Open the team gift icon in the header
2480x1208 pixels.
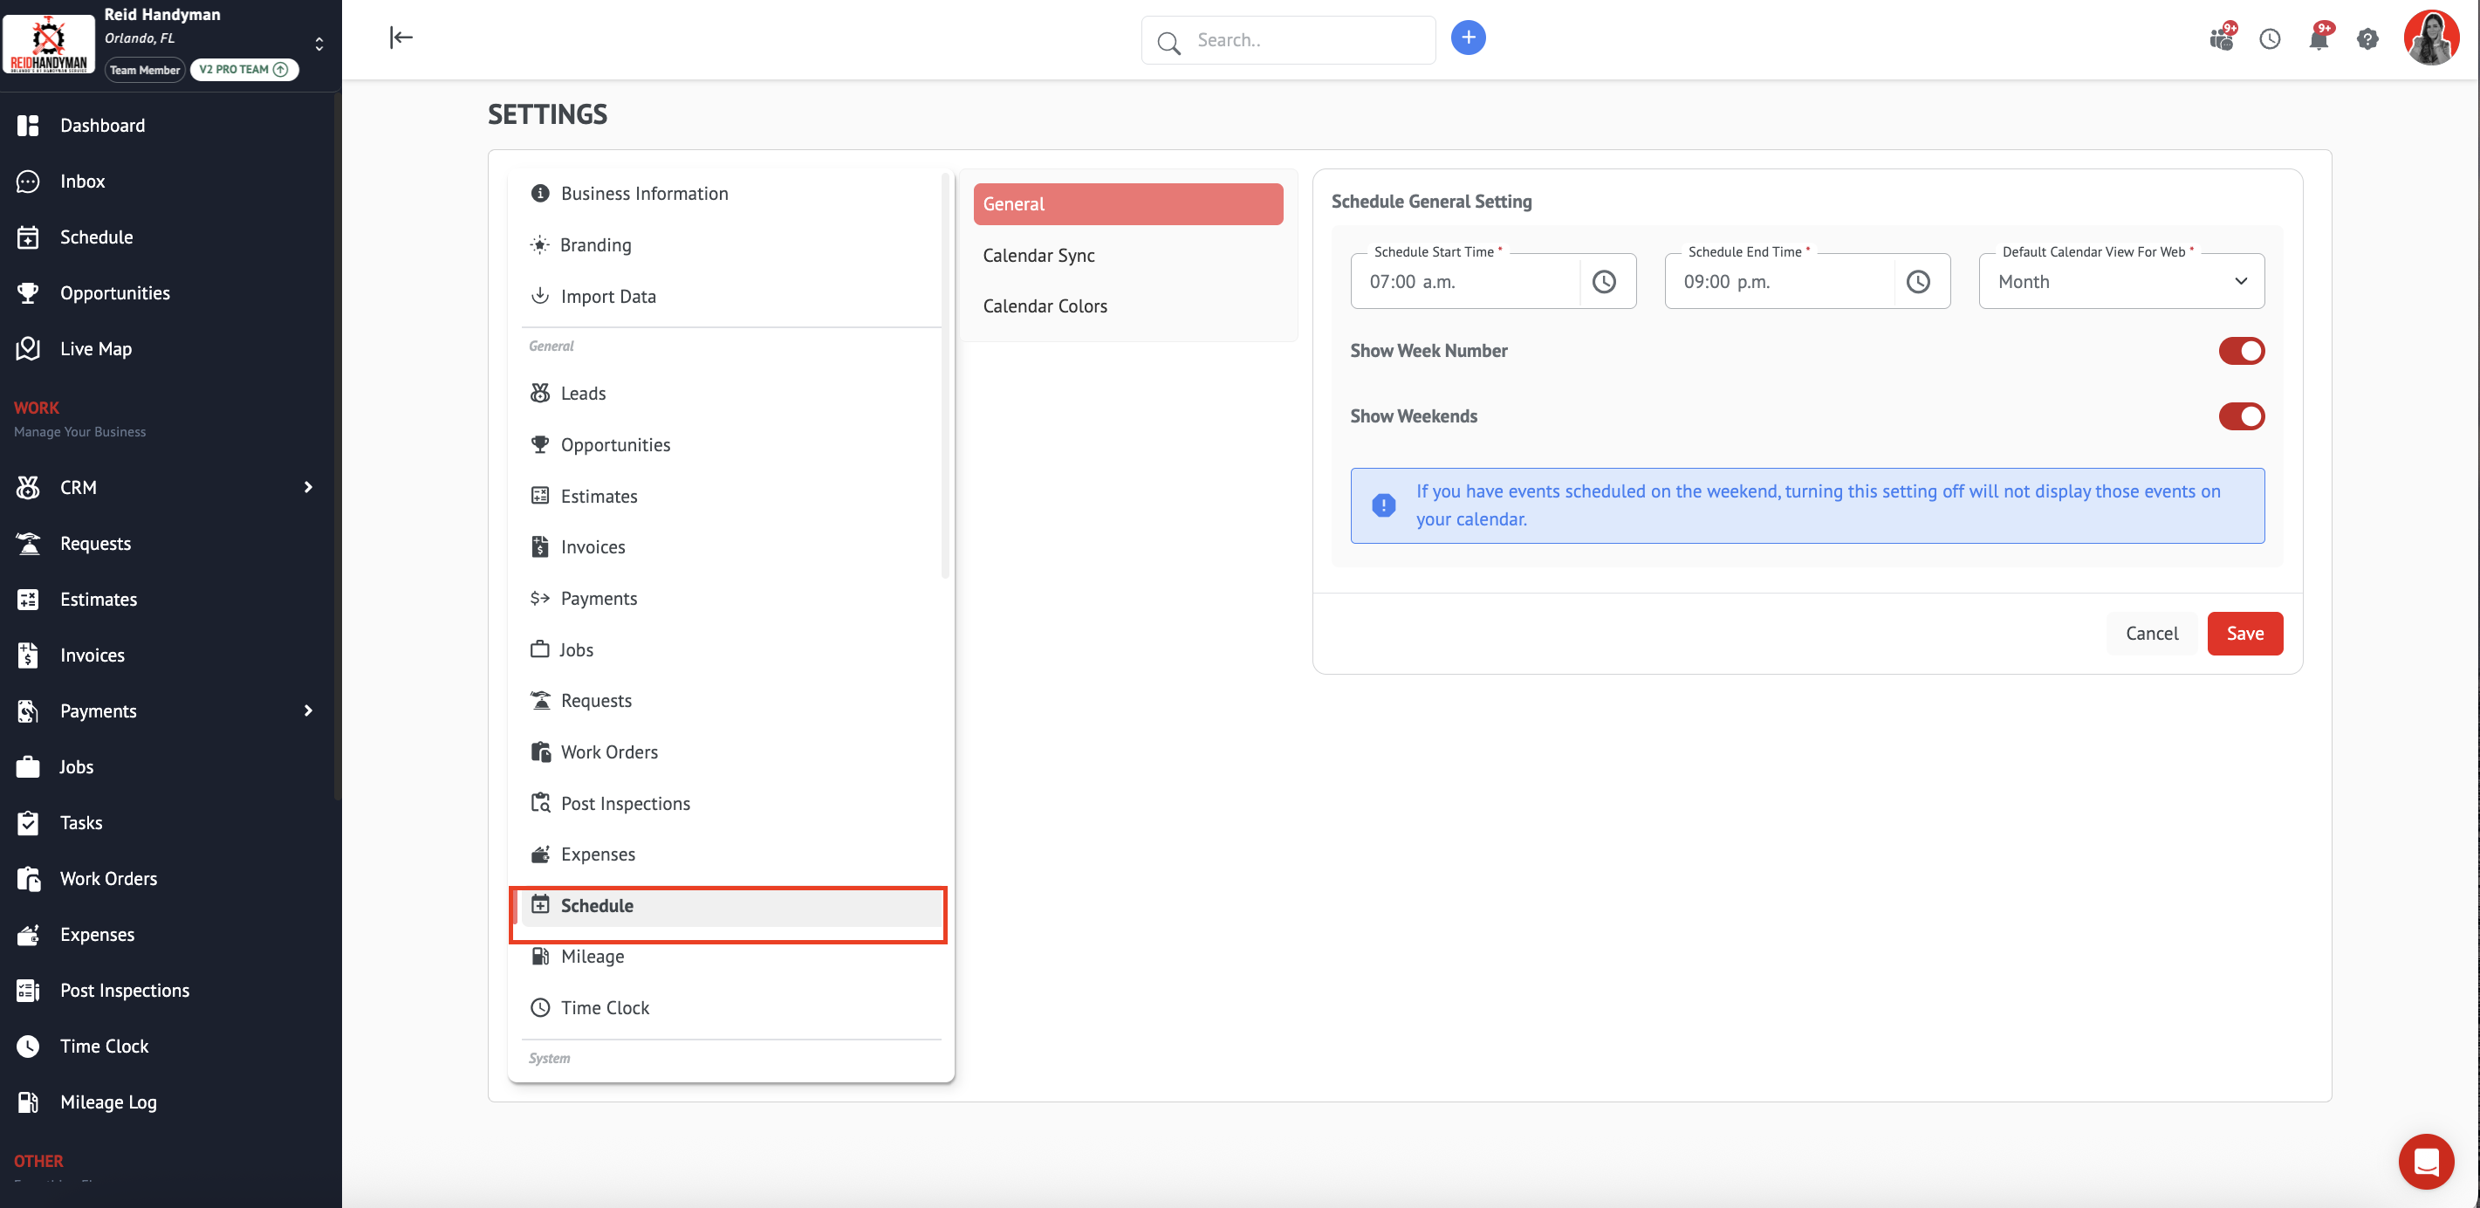pos(2221,38)
